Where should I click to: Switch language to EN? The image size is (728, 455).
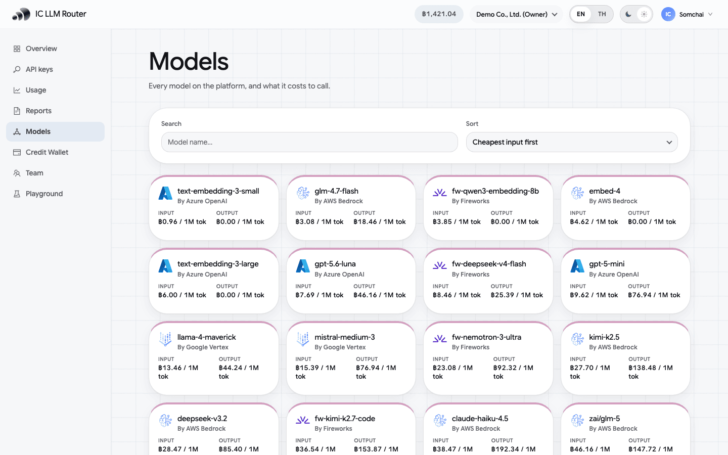click(x=581, y=14)
